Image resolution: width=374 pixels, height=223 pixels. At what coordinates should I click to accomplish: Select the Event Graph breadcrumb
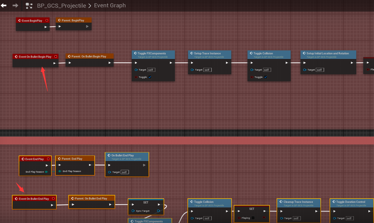(110, 5)
